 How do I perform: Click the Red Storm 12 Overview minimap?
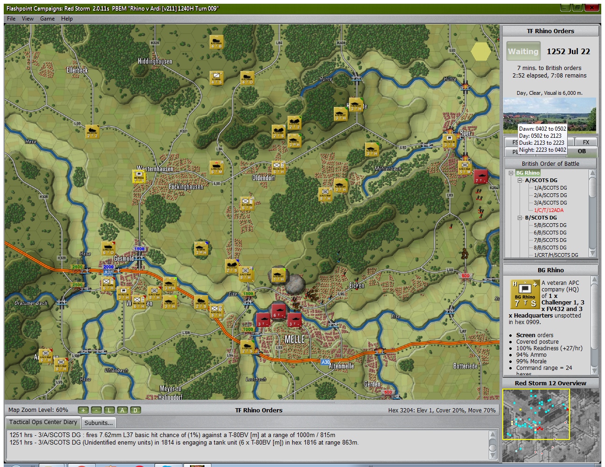click(x=551, y=425)
